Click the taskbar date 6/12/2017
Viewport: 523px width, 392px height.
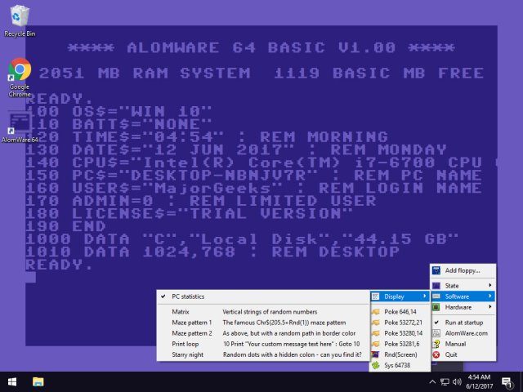(480, 386)
